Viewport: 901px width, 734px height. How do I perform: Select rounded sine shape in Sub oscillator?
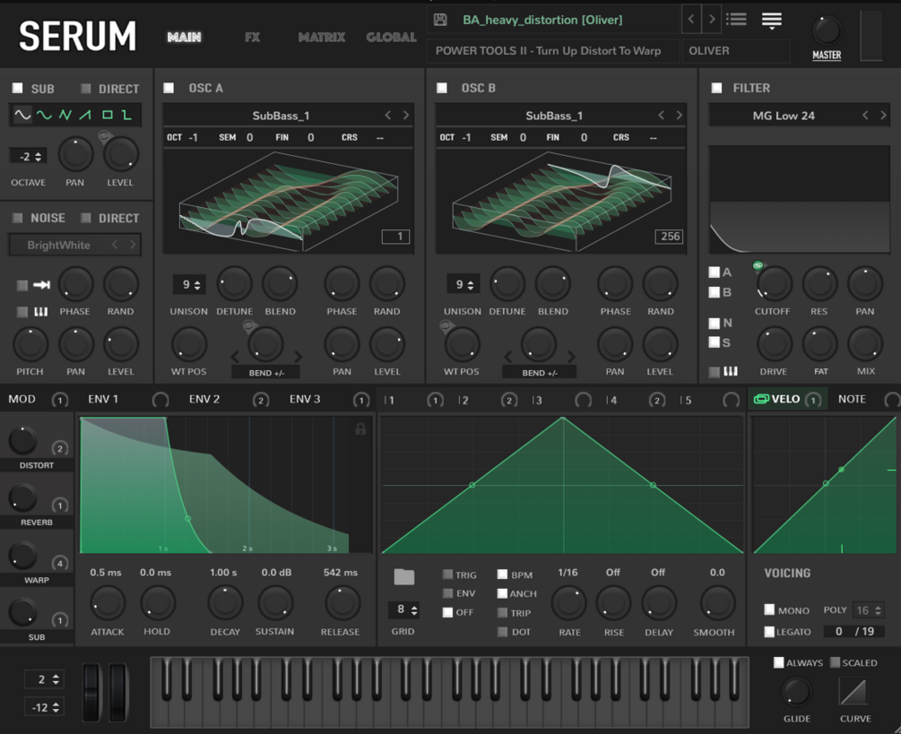point(44,115)
